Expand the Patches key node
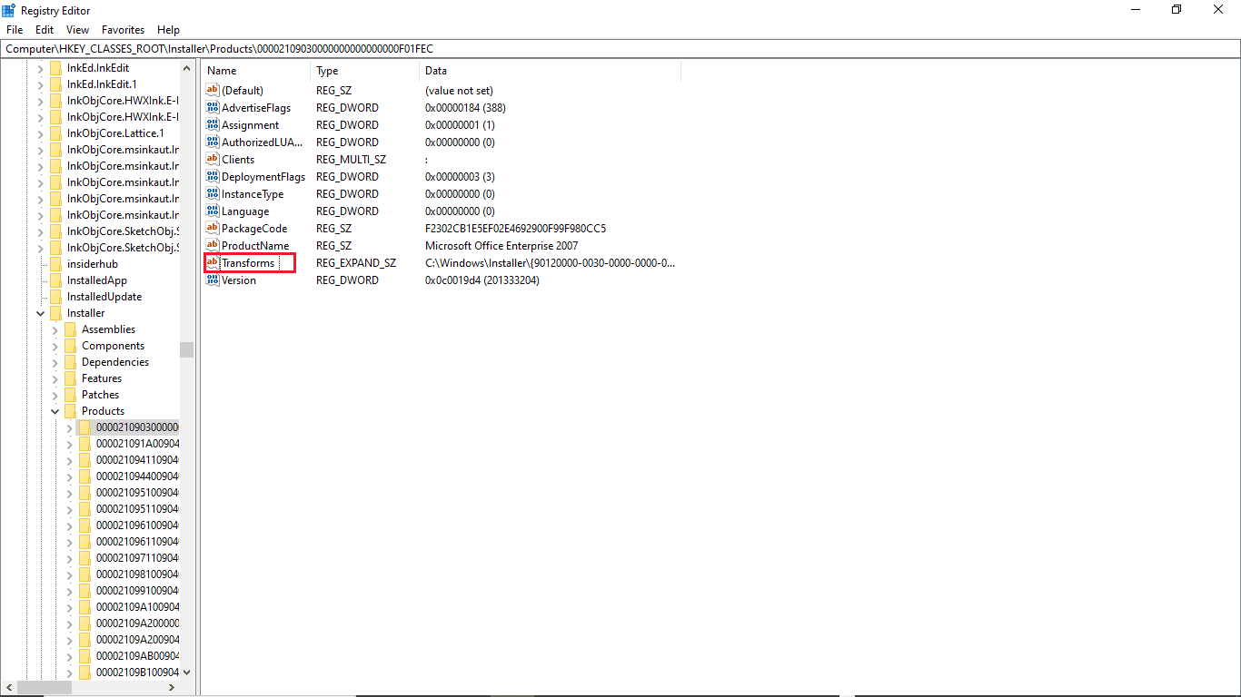 click(x=55, y=395)
